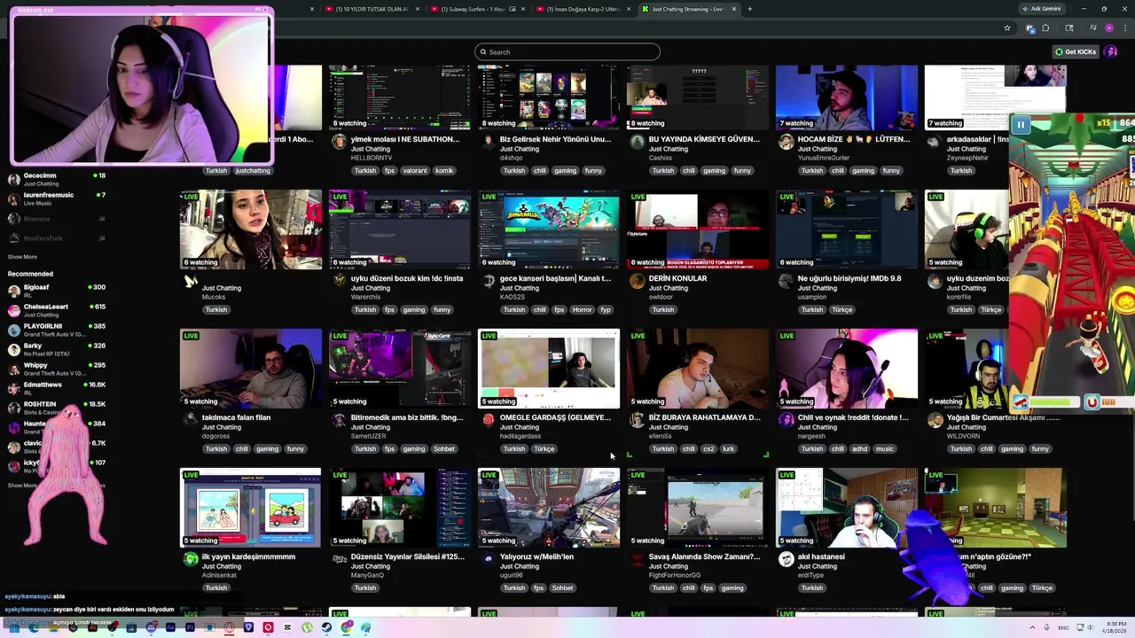Open PLAYGIRLNII recommended channel
The image size is (1135, 638).
click(x=57, y=330)
